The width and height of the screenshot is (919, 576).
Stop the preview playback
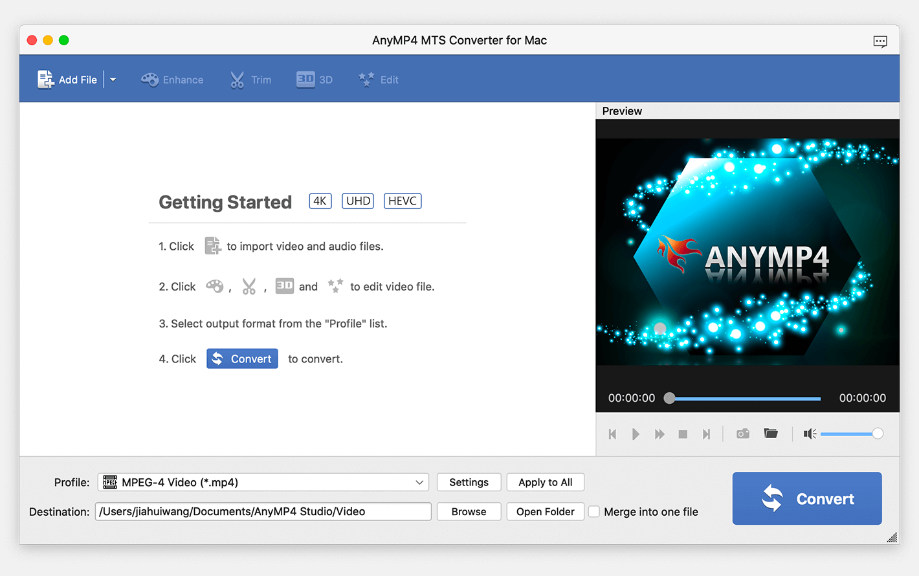pyautogui.click(x=683, y=434)
